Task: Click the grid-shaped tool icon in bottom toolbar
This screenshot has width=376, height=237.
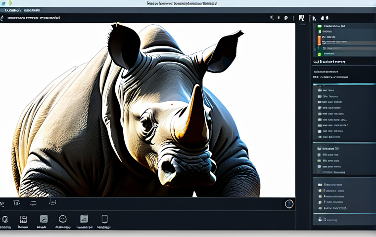Action: coord(23,219)
